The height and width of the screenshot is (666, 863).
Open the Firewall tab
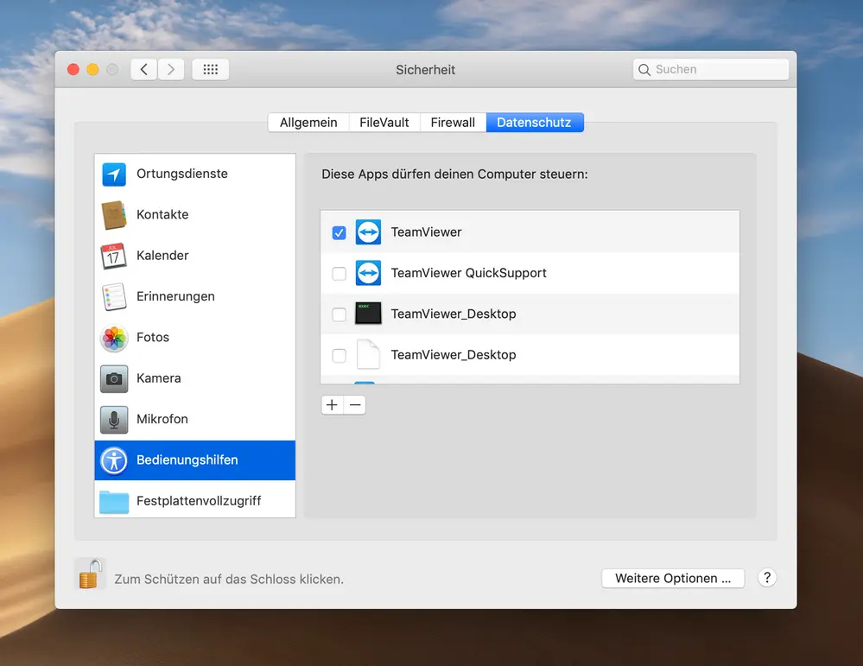453,122
